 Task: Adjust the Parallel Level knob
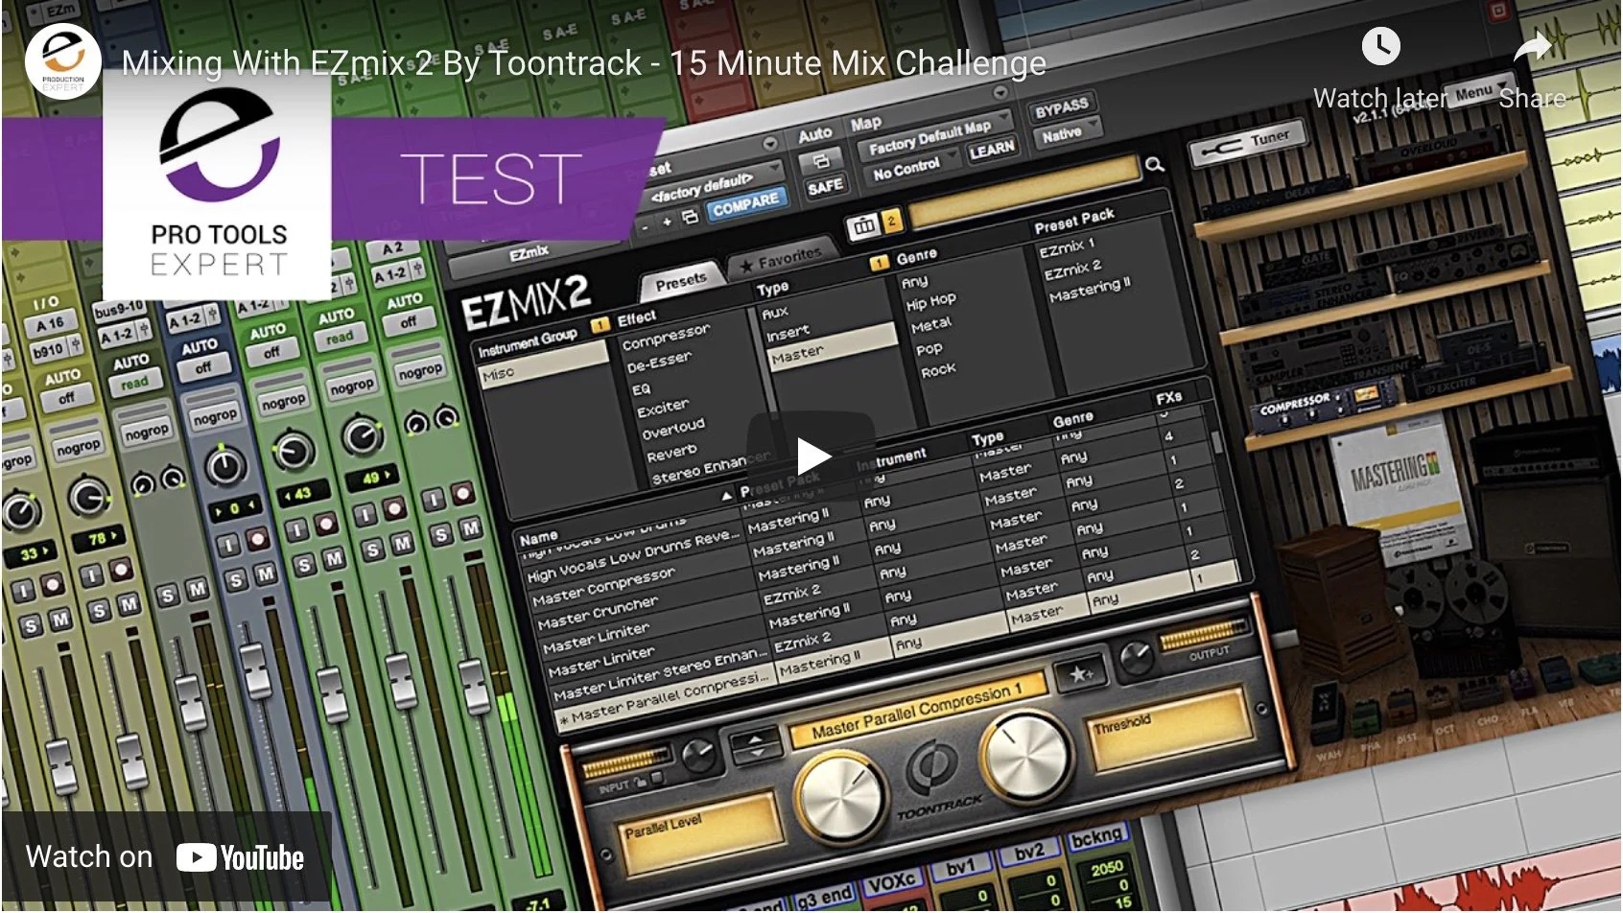click(x=841, y=798)
